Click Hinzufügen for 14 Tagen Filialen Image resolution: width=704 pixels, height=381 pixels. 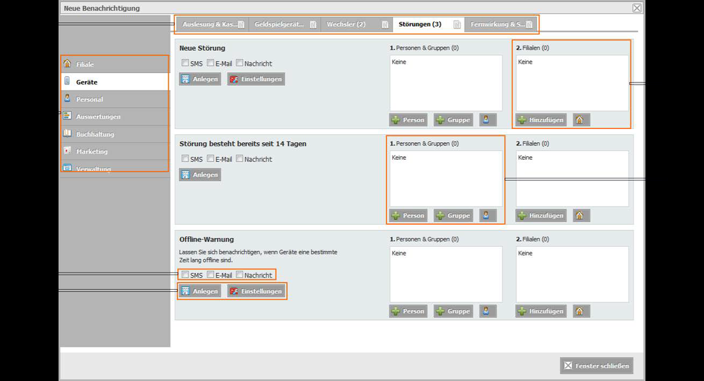pyautogui.click(x=541, y=216)
